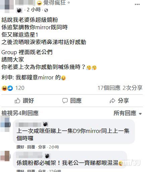Click the 2小時 timestamp on the first comment

click(x=54, y=147)
